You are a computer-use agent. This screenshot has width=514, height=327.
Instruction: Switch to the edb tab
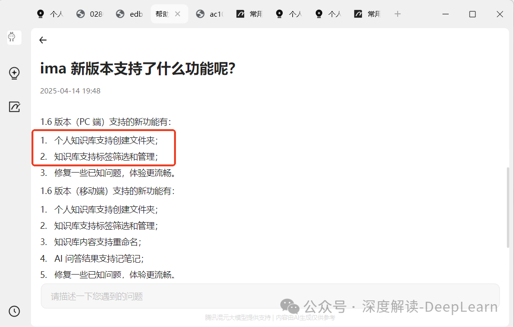coord(130,14)
